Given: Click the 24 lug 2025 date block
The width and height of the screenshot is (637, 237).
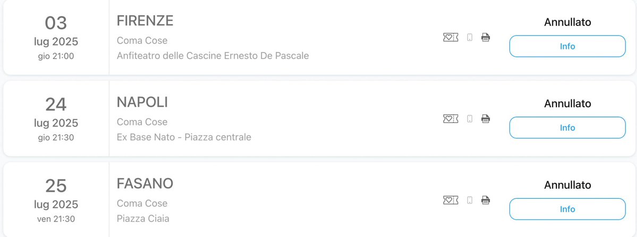Looking at the screenshot, I should pyautogui.click(x=56, y=118).
